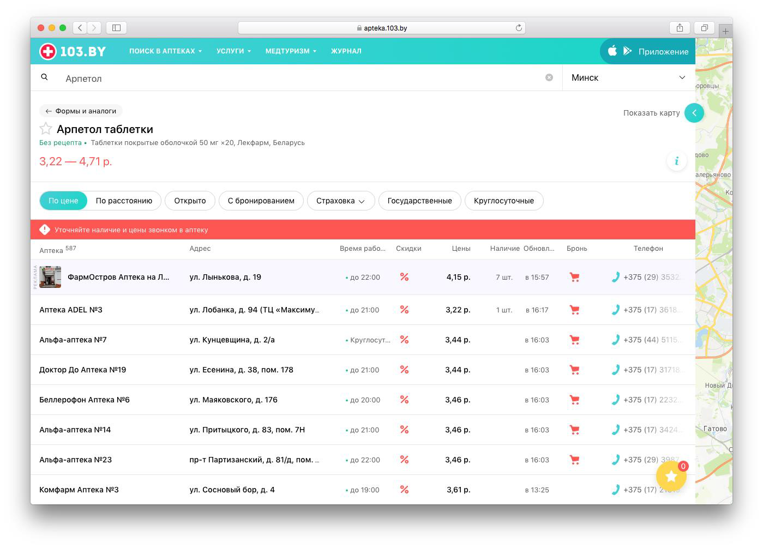Image resolution: width=763 pixels, height=548 pixels.
Task: Click the booking cart for Аптека ADEL №3
Action: pyautogui.click(x=574, y=310)
